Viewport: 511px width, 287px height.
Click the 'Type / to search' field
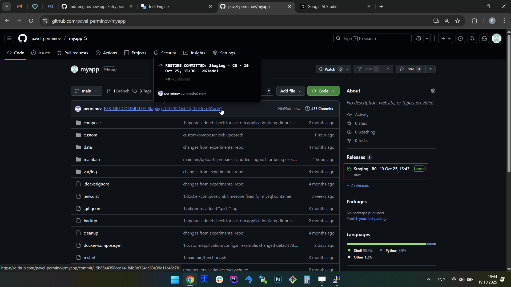pyautogui.click(x=372, y=39)
